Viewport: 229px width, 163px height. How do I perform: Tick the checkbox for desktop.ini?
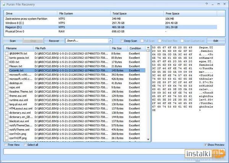7,83
